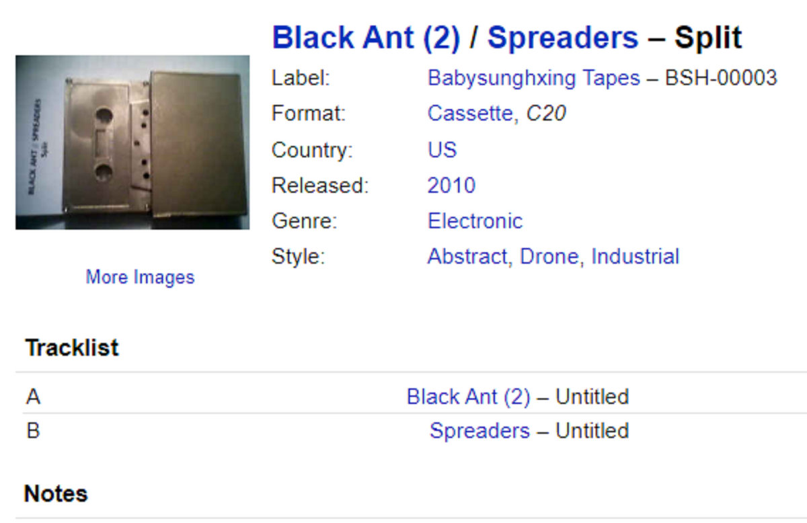Click the track position letter A
The width and height of the screenshot is (807, 523).
pyautogui.click(x=33, y=397)
